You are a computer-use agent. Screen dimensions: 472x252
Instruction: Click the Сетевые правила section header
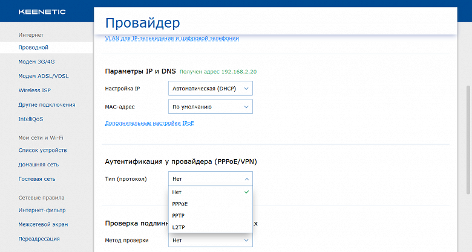click(41, 198)
